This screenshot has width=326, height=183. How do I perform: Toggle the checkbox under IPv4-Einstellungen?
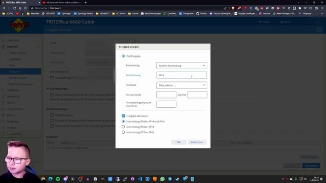(52, 95)
